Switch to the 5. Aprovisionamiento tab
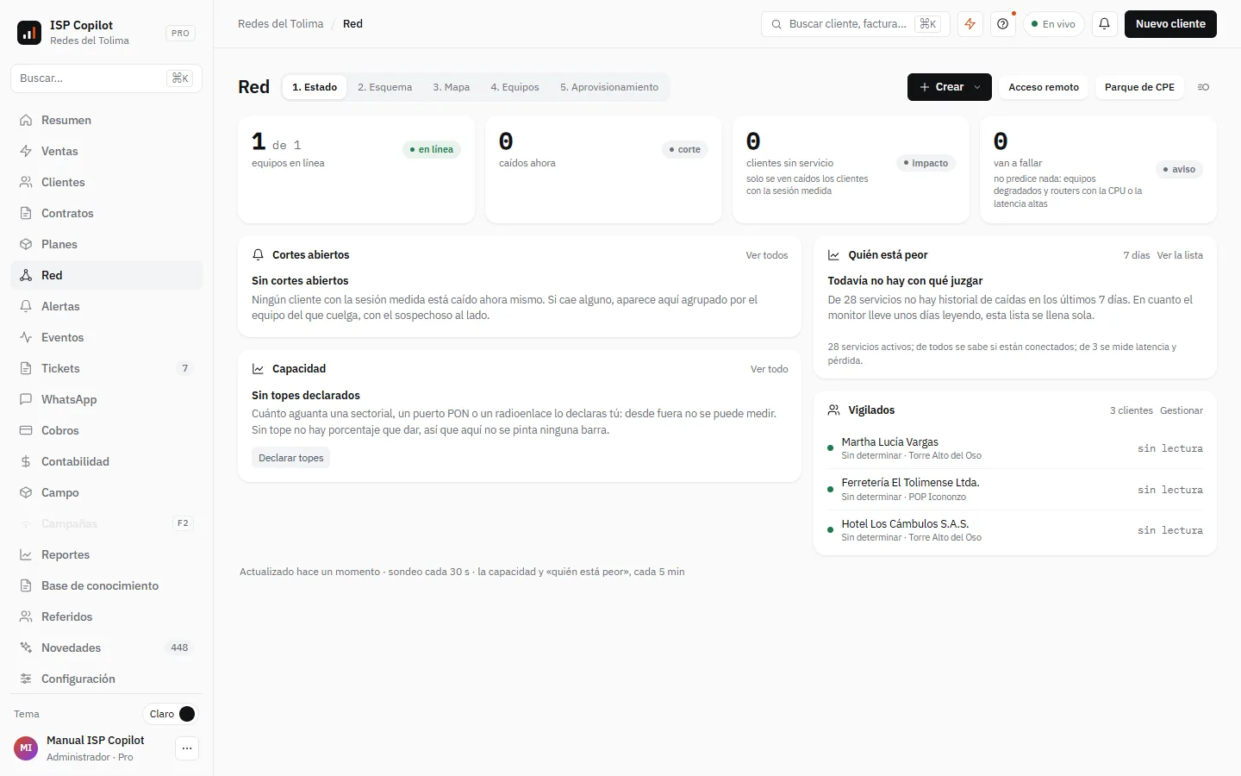This screenshot has height=776, width=1241. click(x=609, y=87)
